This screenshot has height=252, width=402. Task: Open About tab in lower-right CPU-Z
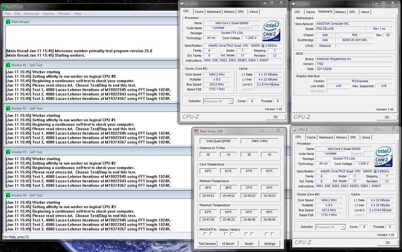[x=366, y=137]
